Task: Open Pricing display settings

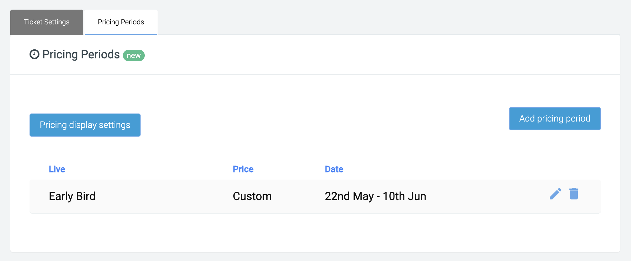Action: pos(85,125)
